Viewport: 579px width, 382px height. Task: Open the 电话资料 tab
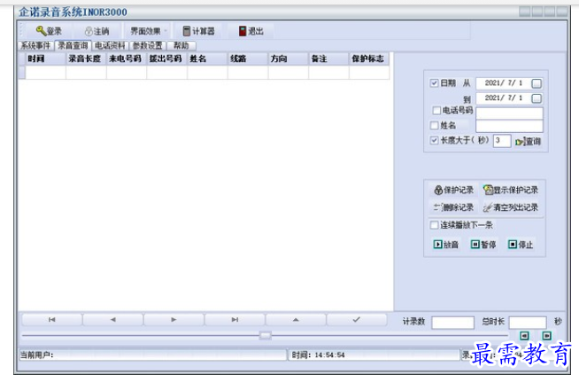coord(110,45)
